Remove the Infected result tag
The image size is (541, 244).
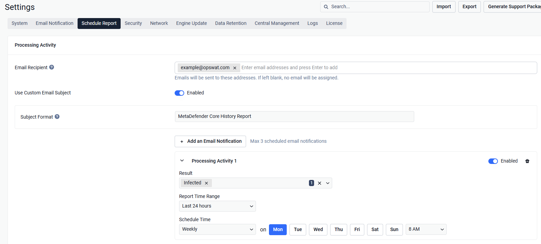pos(206,183)
